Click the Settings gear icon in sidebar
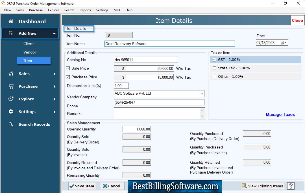305x193 pixels. click(11, 112)
